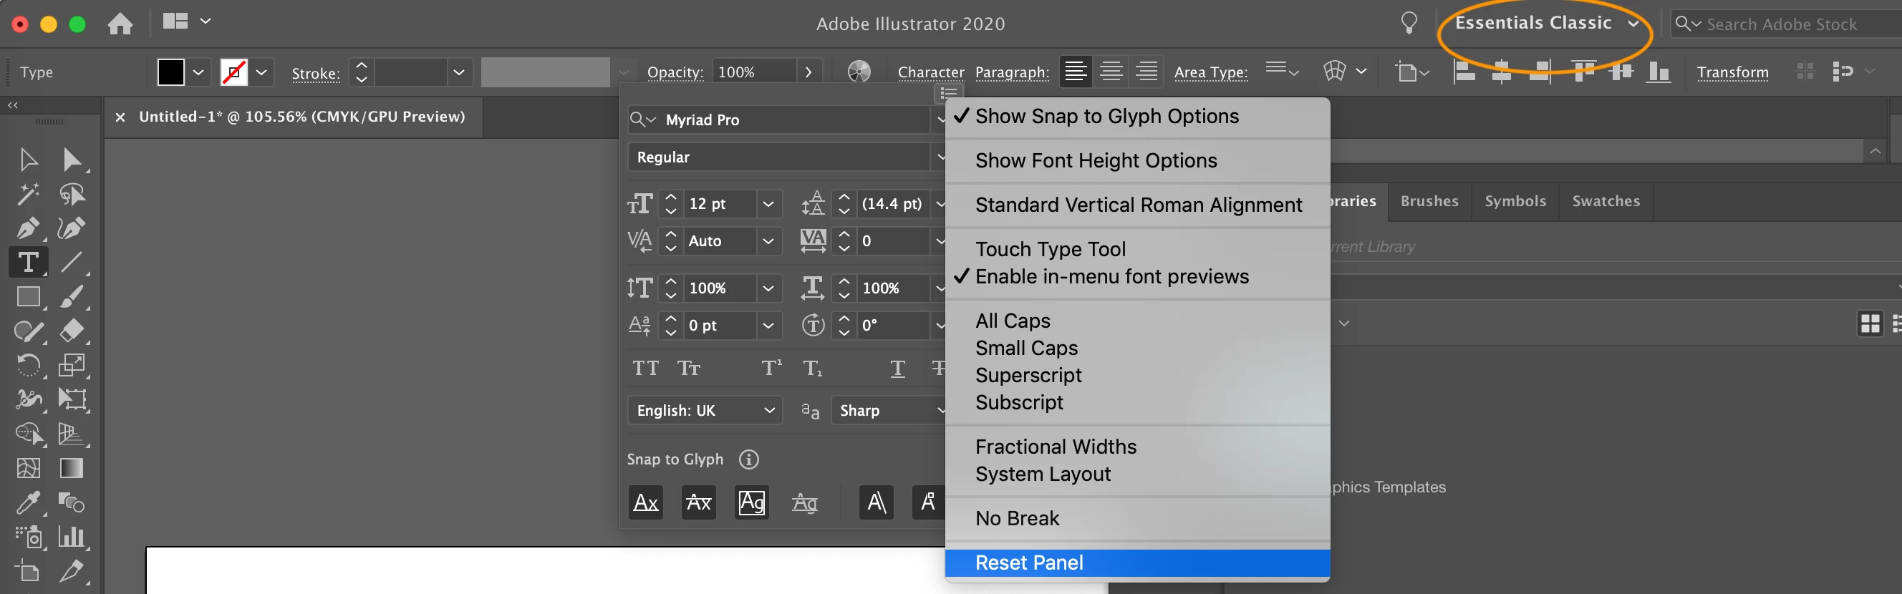Image resolution: width=1902 pixels, height=594 pixels.
Task: Select the Eraser tool
Action: (x=72, y=331)
